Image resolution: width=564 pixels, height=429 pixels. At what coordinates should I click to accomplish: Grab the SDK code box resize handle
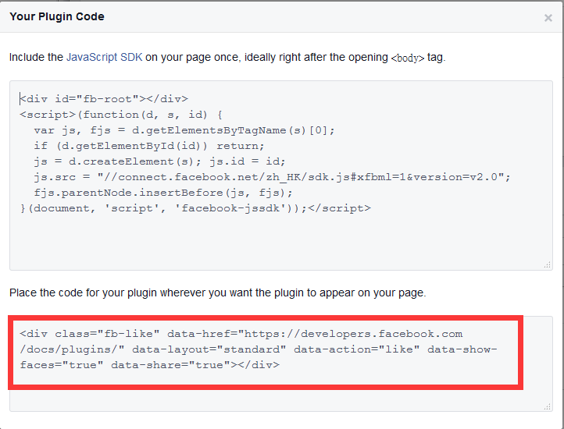click(548, 265)
